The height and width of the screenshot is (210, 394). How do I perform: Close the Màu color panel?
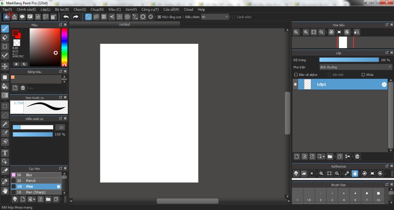click(x=65, y=25)
